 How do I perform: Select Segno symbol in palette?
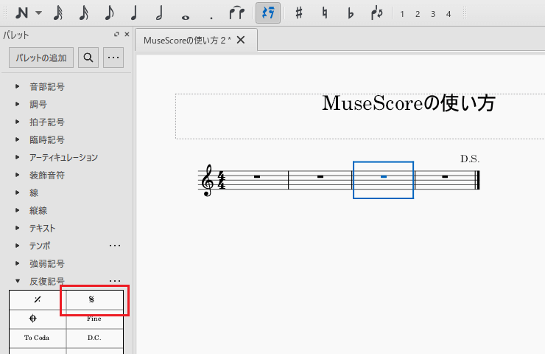[x=94, y=299]
